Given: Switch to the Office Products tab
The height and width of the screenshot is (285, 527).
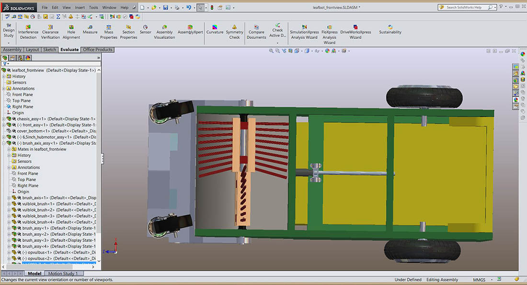Looking at the screenshot, I should coord(97,49).
